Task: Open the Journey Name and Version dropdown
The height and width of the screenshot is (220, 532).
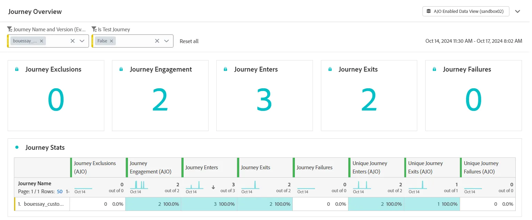Action: click(x=82, y=41)
